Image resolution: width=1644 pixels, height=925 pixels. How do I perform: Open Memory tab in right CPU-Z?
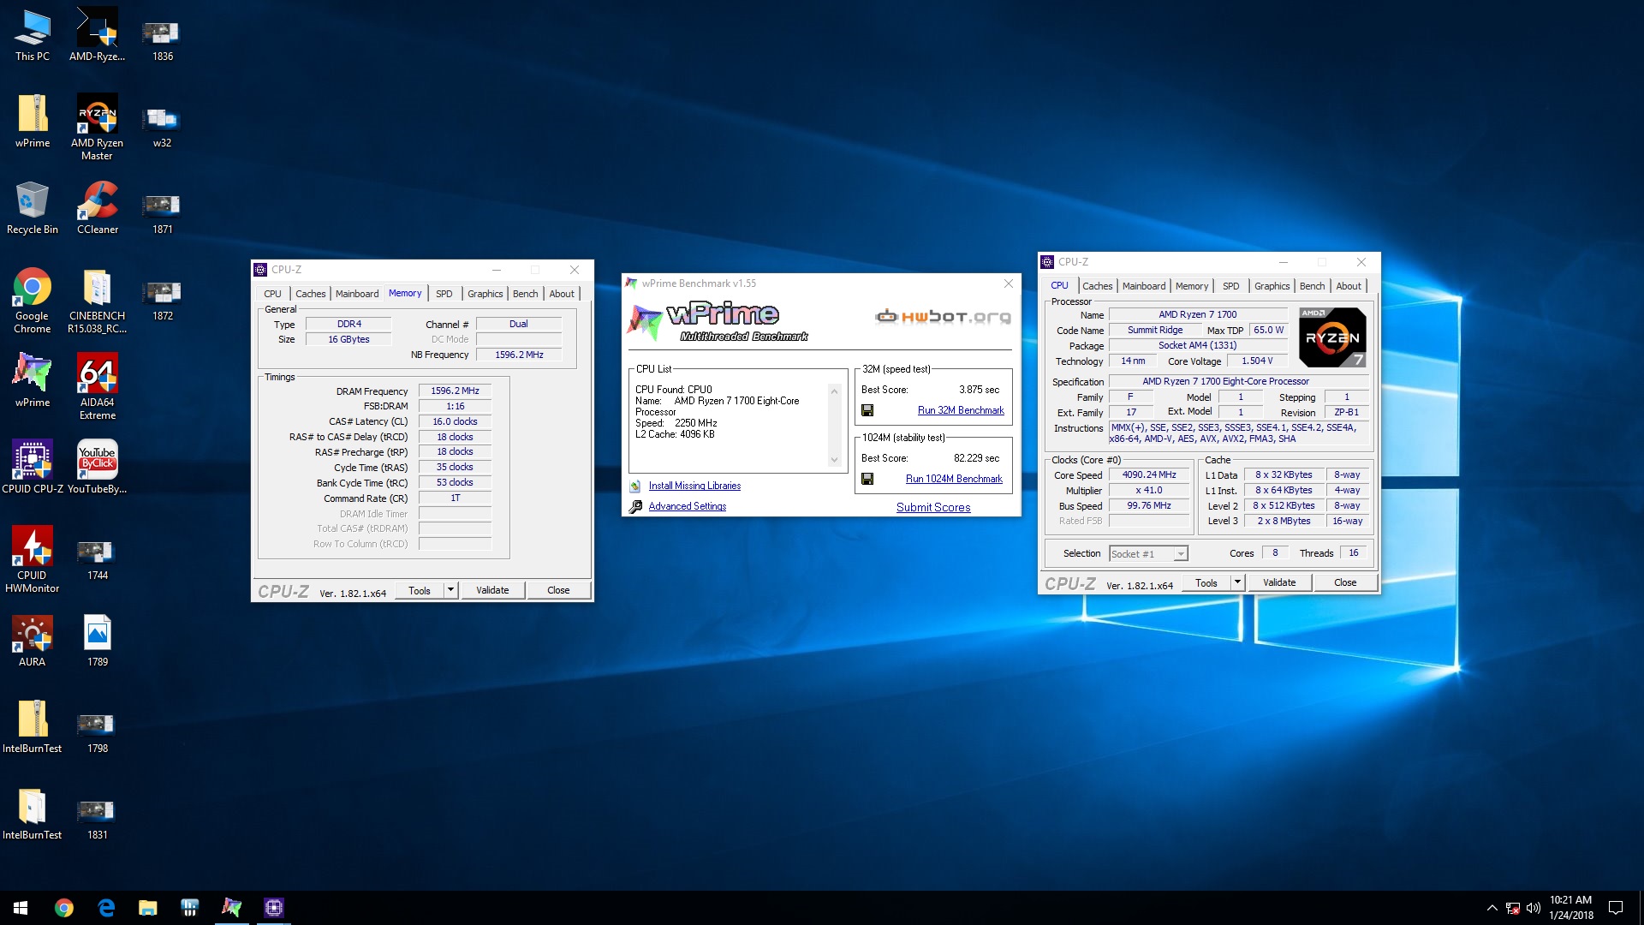tap(1191, 286)
